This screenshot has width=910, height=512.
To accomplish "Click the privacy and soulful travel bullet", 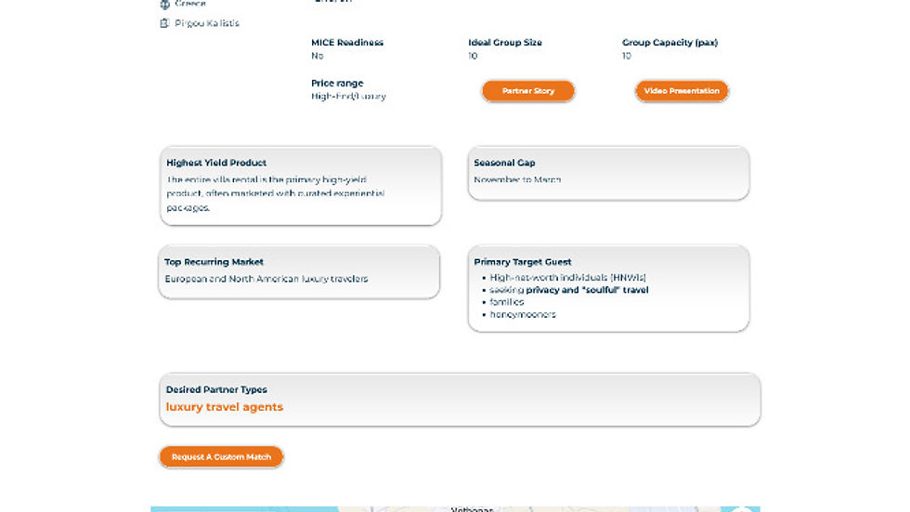I will pos(568,290).
